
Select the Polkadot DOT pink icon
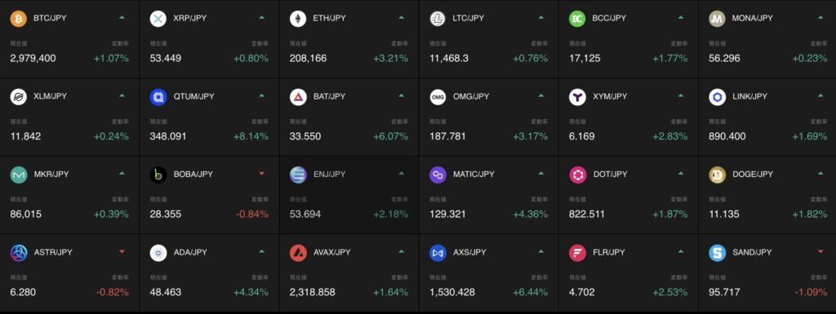click(577, 175)
